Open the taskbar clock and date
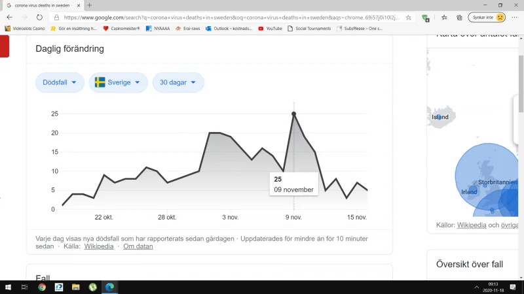The width and height of the screenshot is (524, 294). [x=493, y=287]
